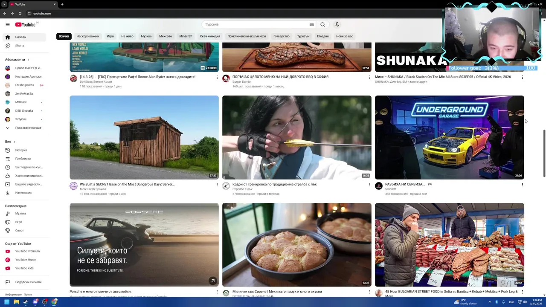Open wooden shed DayZ video thumbnail

(144, 137)
